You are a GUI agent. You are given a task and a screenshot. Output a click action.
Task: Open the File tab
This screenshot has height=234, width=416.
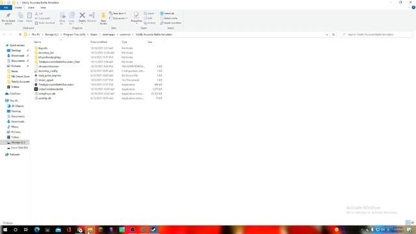pos(6,7)
